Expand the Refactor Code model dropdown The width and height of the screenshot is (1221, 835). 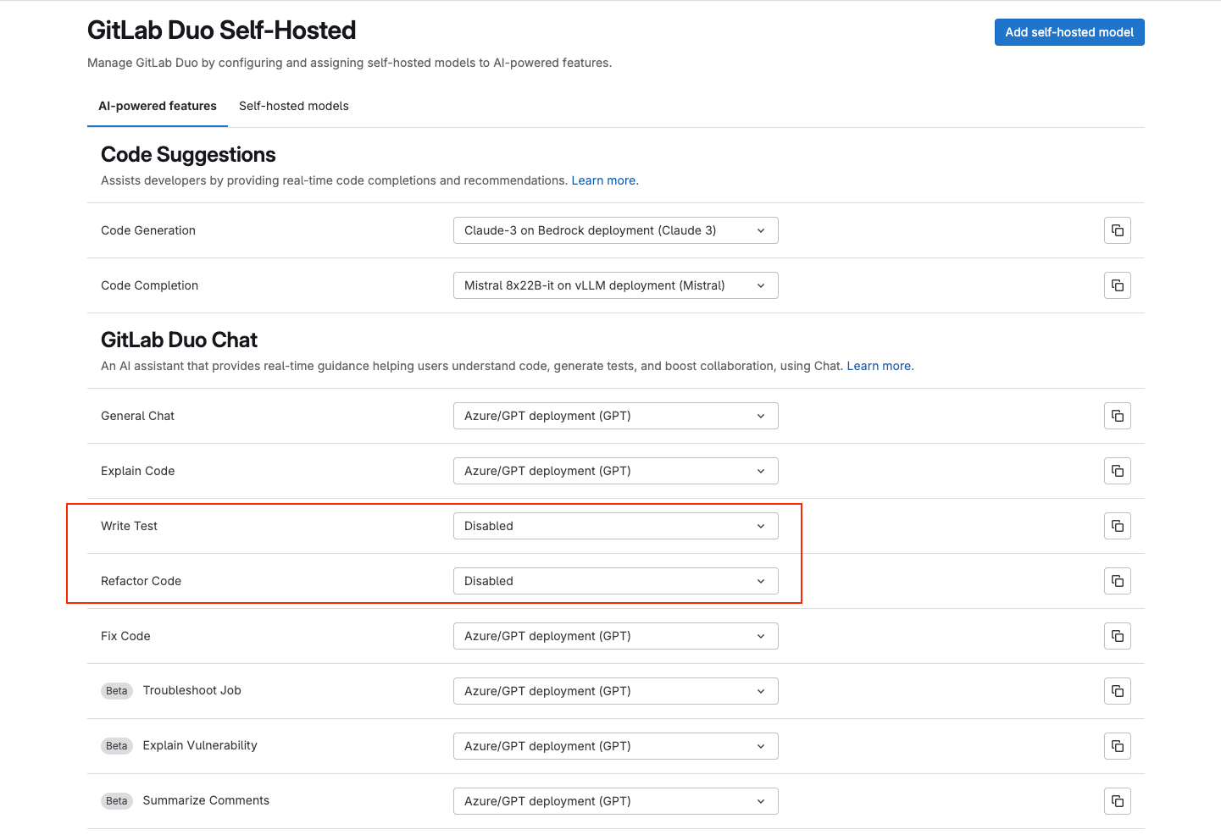coord(615,581)
